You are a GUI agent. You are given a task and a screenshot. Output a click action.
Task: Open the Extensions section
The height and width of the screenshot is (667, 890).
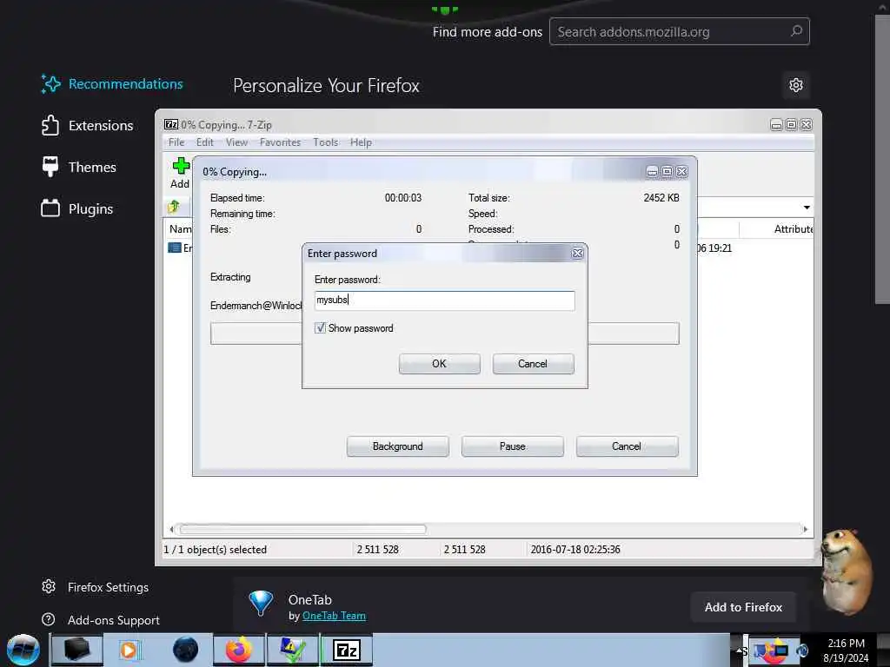pyautogui.click(x=88, y=125)
